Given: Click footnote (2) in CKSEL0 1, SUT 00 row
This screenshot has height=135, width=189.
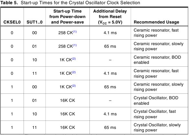Looking at the screenshot, I should (74, 86).
